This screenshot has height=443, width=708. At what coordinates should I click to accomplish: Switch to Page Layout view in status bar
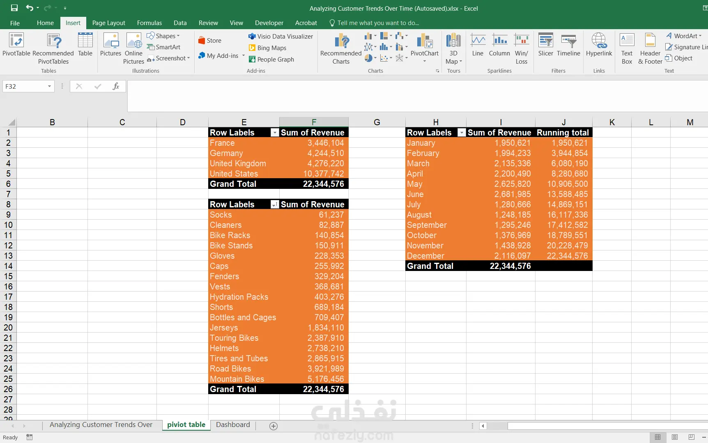click(x=674, y=437)
